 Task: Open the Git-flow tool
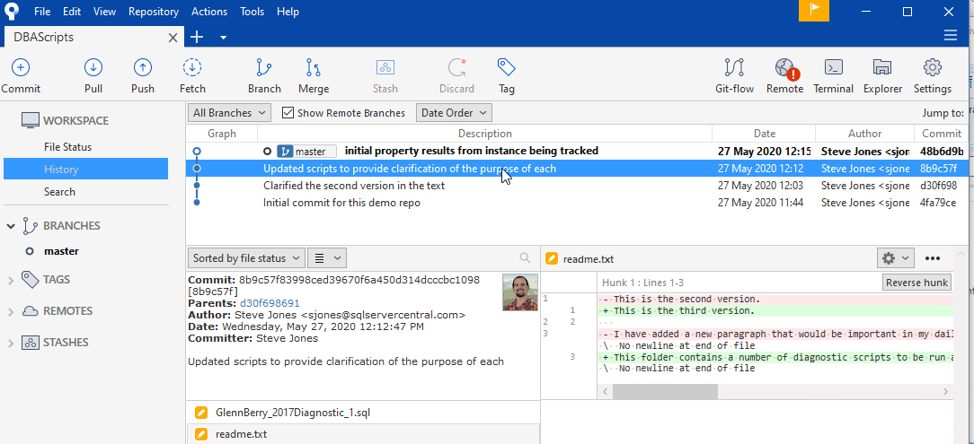point(734,68)
